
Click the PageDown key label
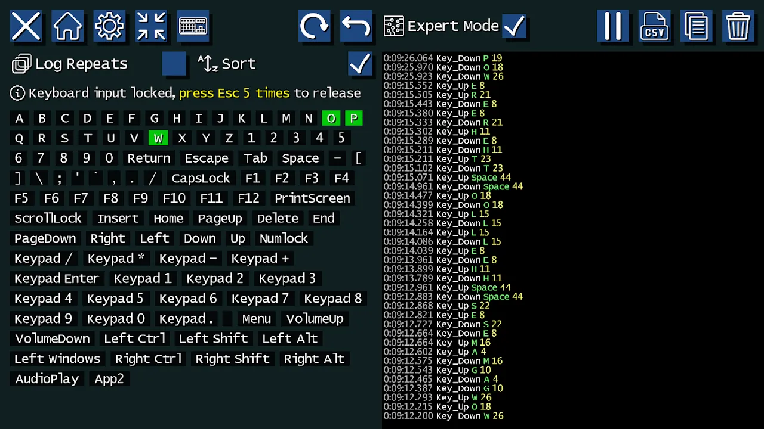pyautogui.click(x=45, y=238)
